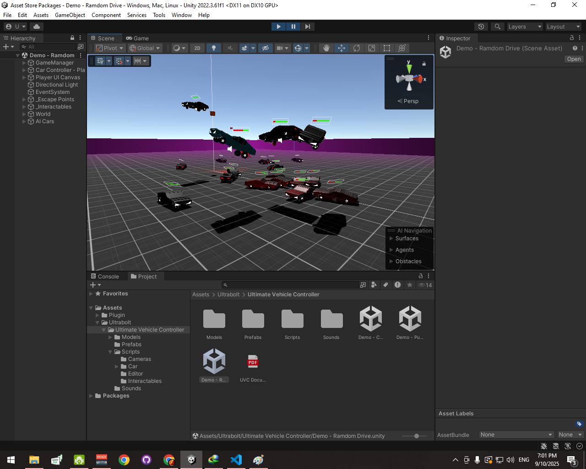586x469 pixels.
Task: Open the Scene panel more options menu
Action: [x=429, y=38]
